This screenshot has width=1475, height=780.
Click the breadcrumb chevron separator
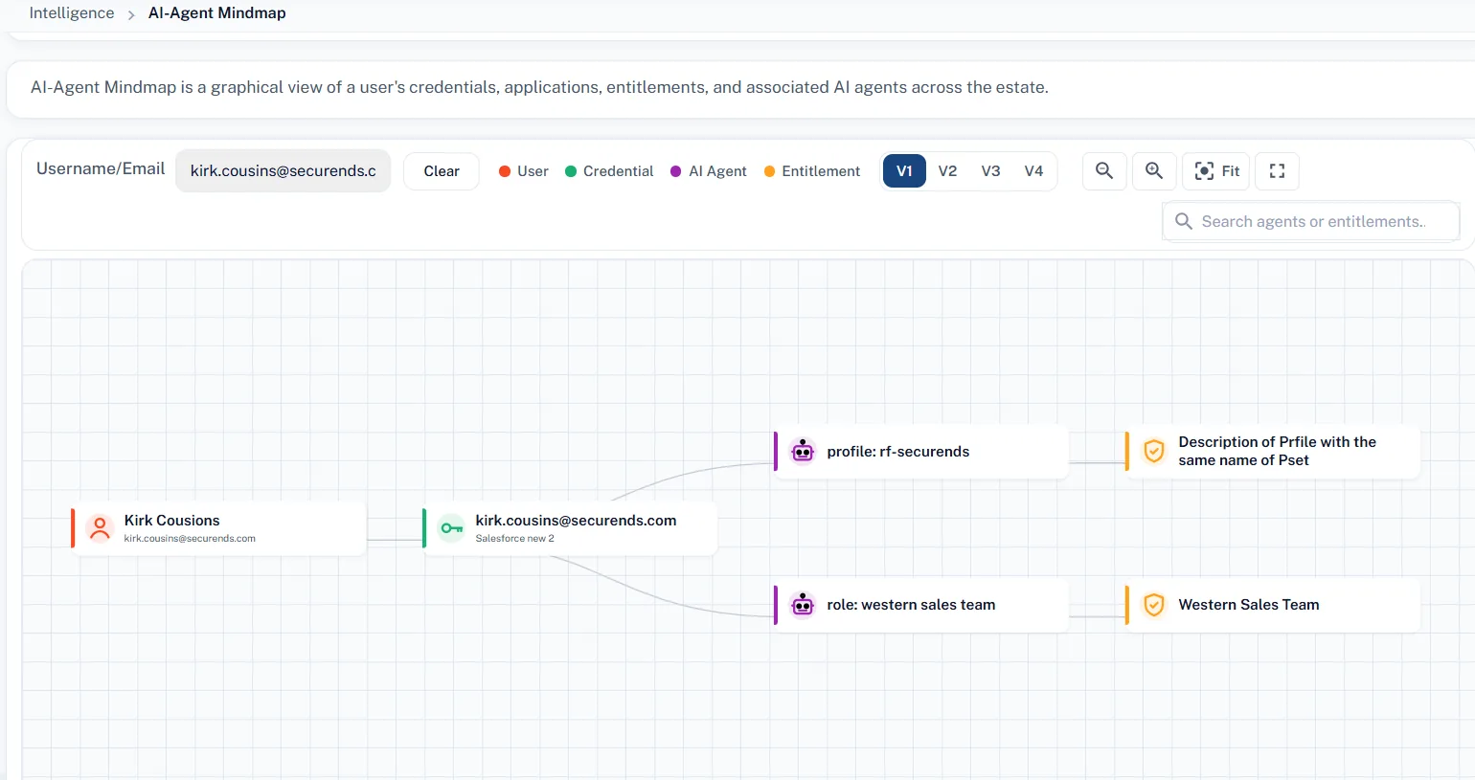coord(131,14)
